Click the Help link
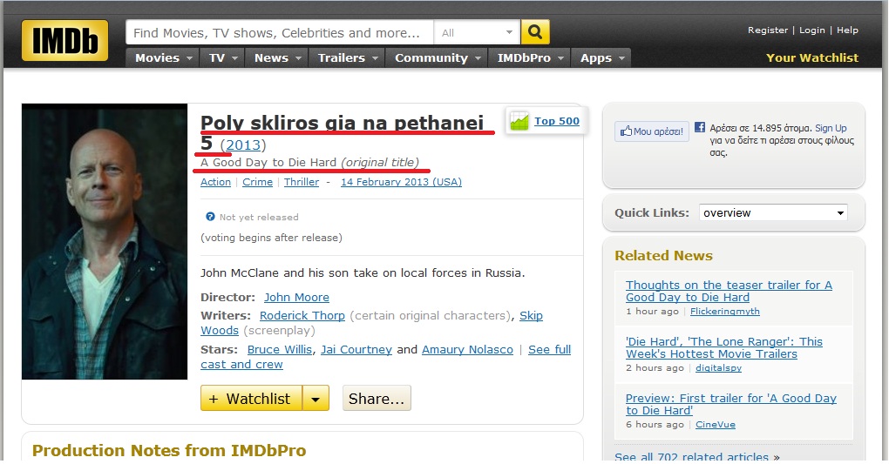The width and height of the screenshot is (889, 464). (x=847, y=30)
